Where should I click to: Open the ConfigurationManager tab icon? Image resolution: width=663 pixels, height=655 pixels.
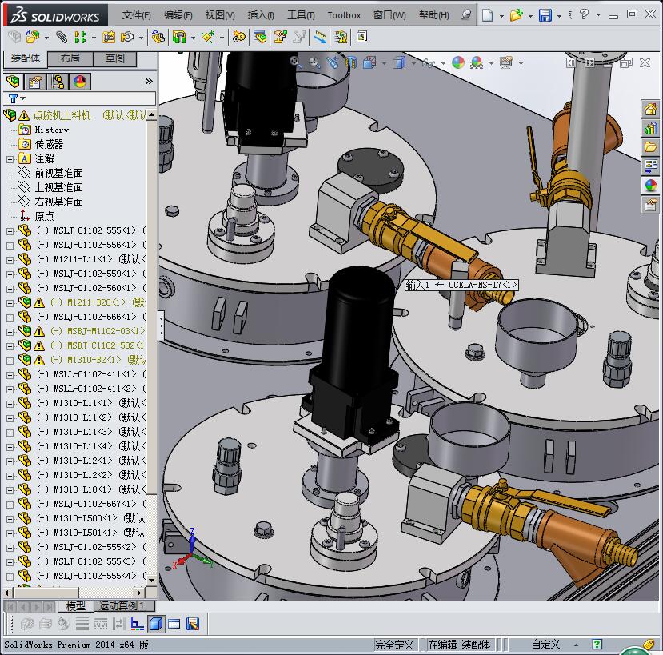(58, 82)
